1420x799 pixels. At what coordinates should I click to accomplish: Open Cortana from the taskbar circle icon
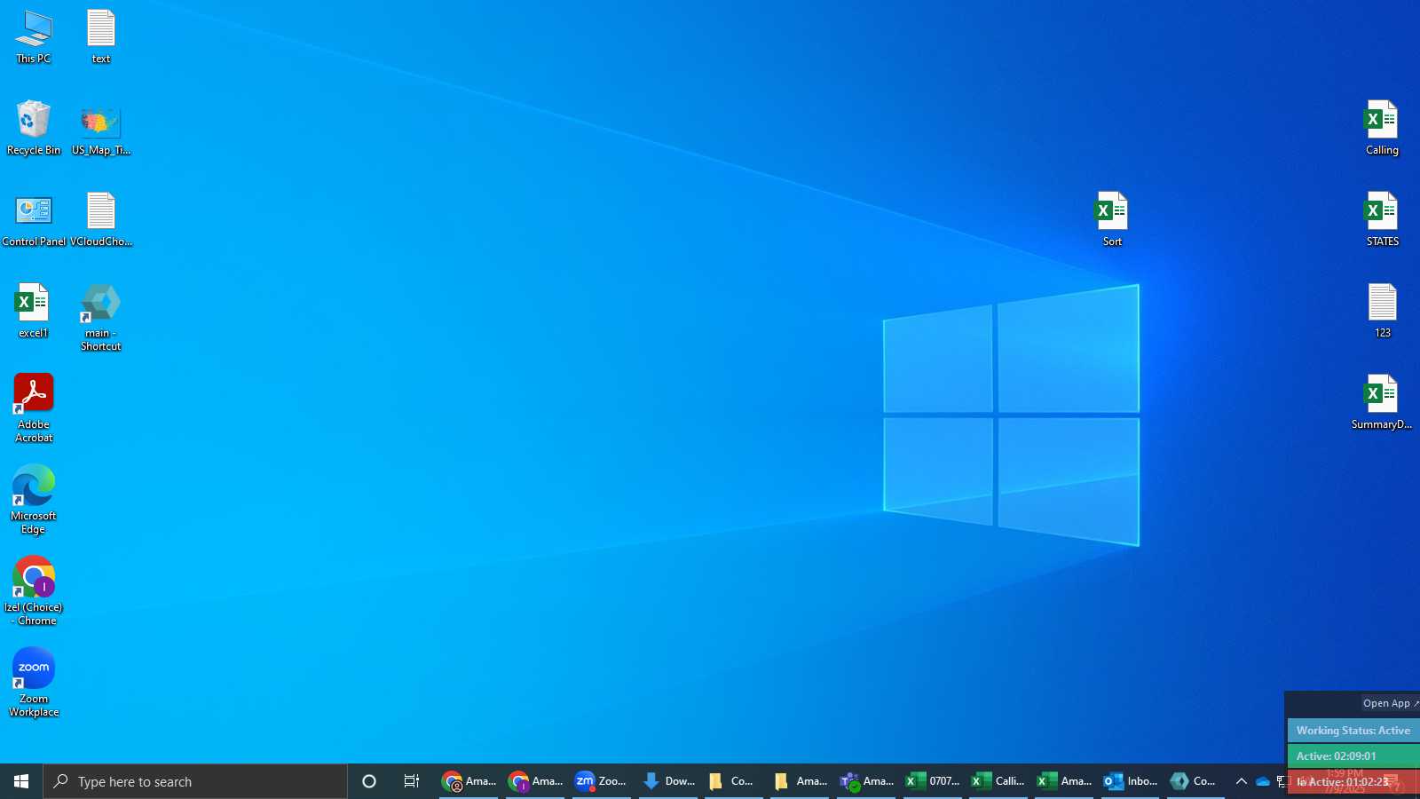369,781
